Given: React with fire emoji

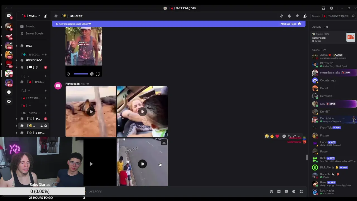Looking at the screenshot, I should click(x=272, y=136).
